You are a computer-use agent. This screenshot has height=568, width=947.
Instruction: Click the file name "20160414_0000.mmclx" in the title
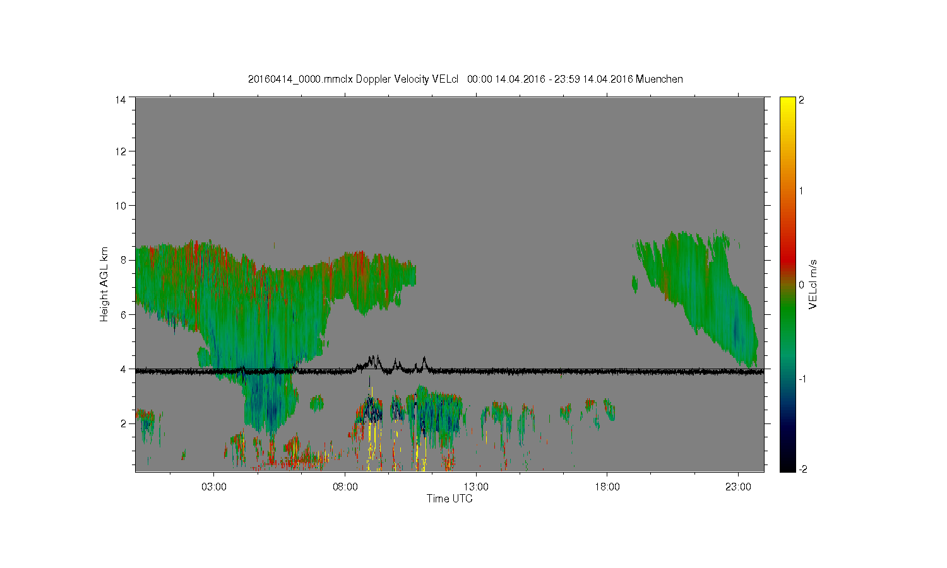301,80
